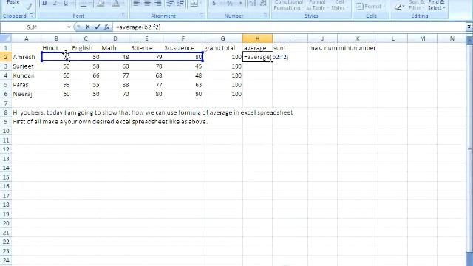Select row 9 header
The height and width of the screenshot is (266, 473).
[x=6, y=121]
